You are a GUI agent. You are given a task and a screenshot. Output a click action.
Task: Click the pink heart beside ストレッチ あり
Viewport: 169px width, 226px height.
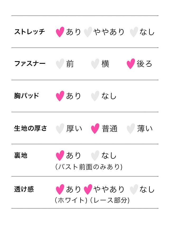(x=60, y=32)
